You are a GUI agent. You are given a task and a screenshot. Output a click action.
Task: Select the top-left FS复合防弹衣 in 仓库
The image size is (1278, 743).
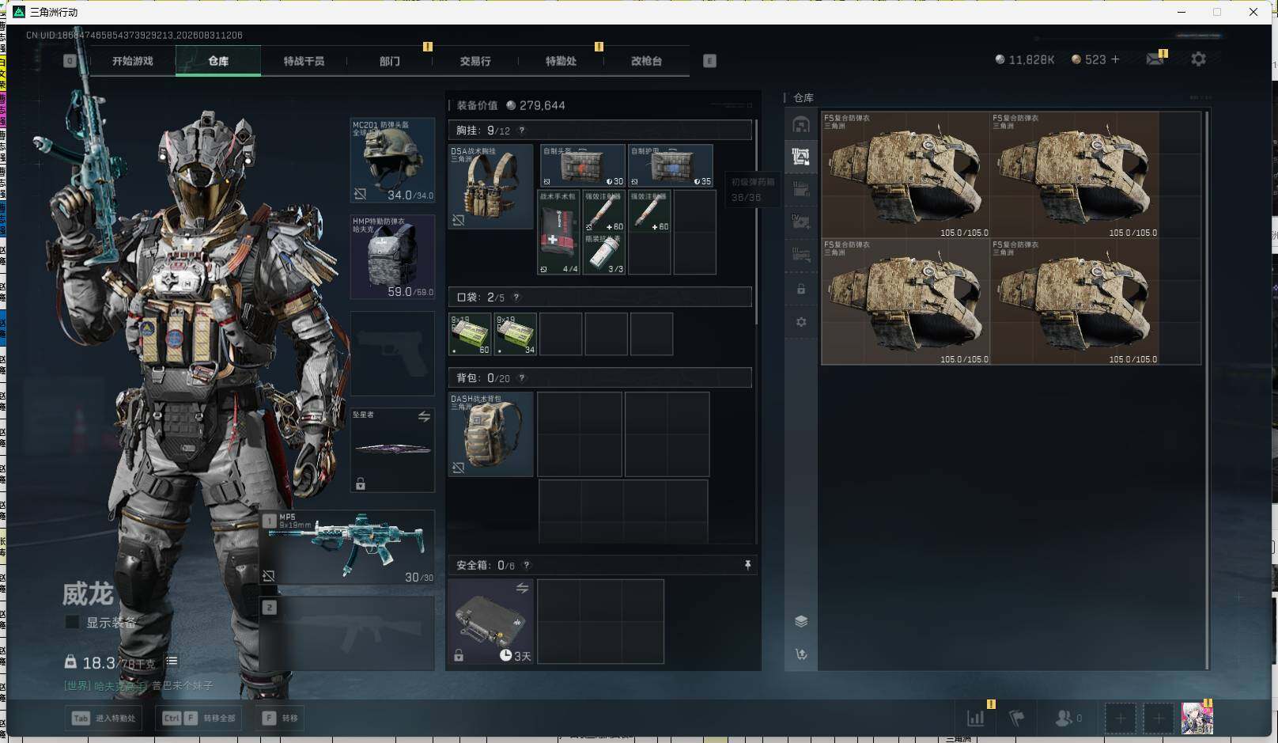906,175
